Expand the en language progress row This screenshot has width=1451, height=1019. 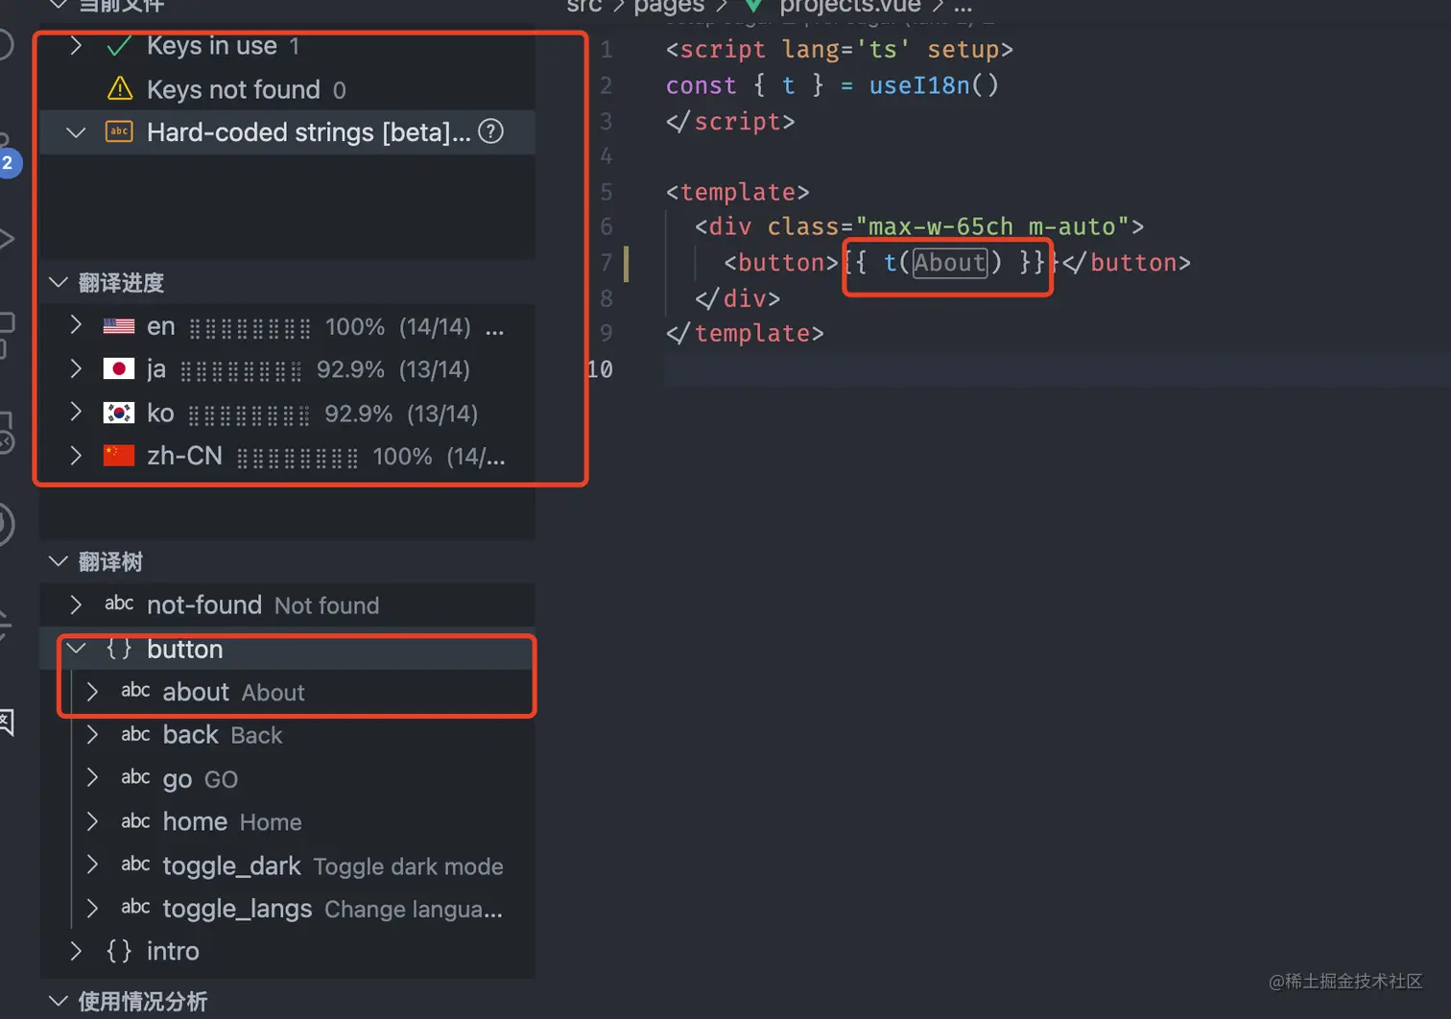point(76,326)
